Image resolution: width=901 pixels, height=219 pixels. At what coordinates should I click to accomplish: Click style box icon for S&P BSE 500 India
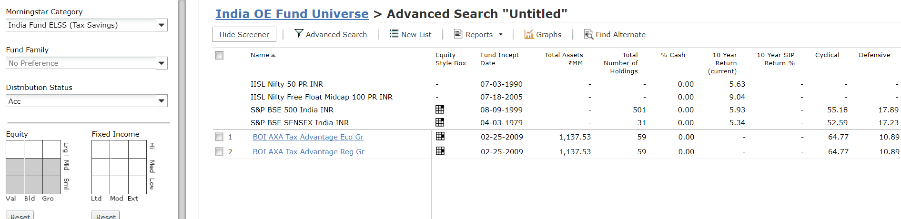click(440, 109)
